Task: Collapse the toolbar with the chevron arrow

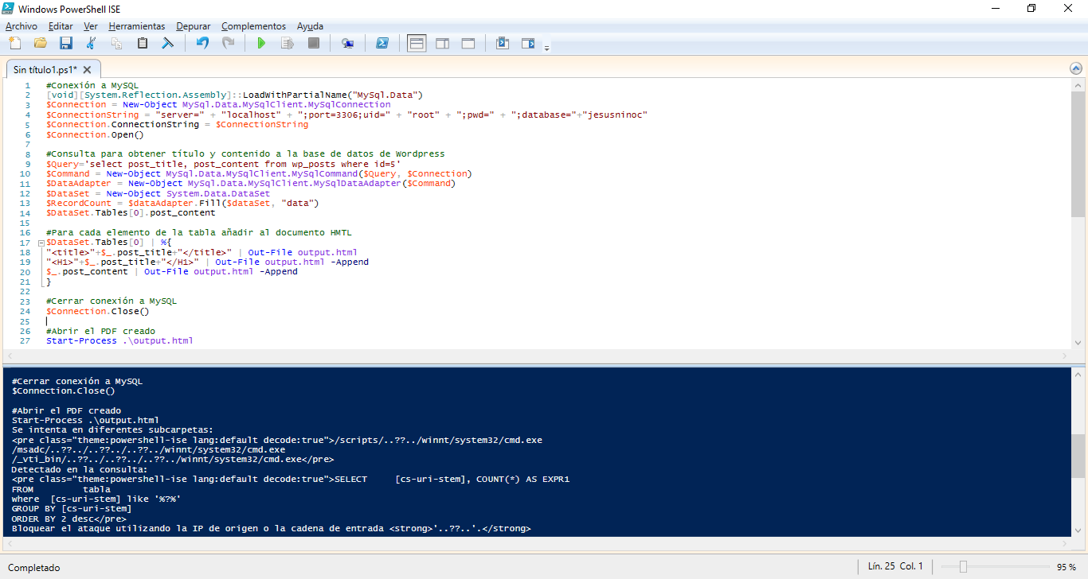Action: click(x=1076, y=68)
